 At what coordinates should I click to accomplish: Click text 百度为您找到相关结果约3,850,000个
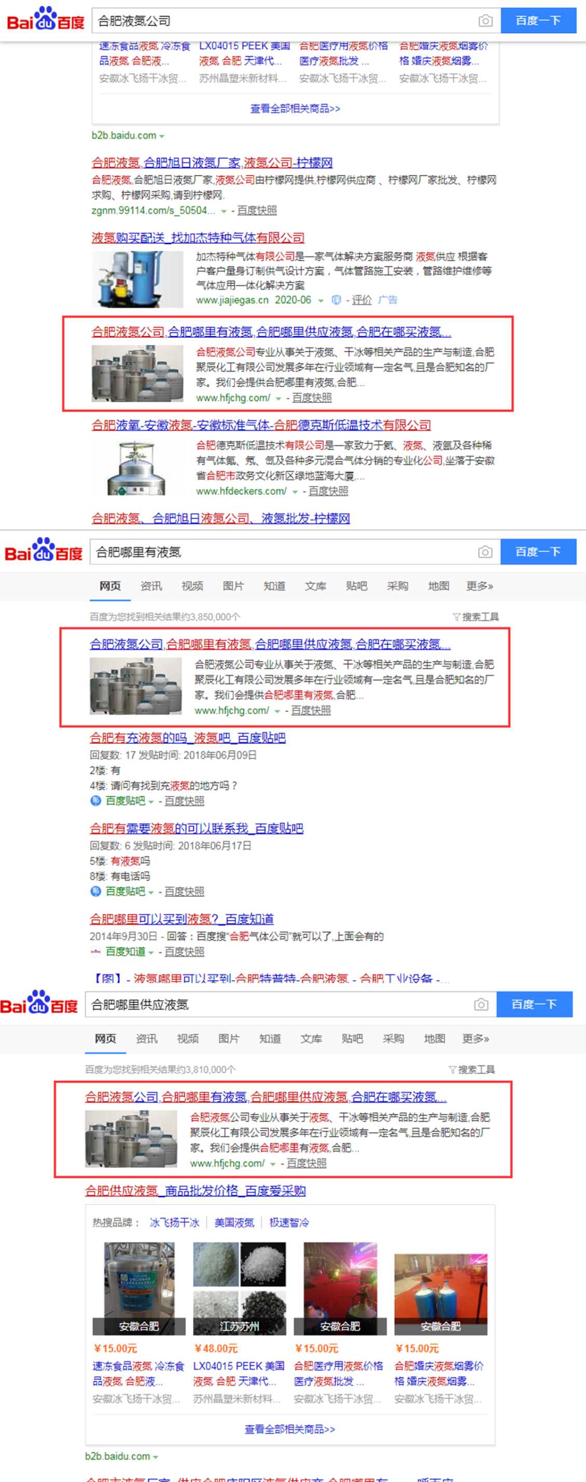pos(165,617)
